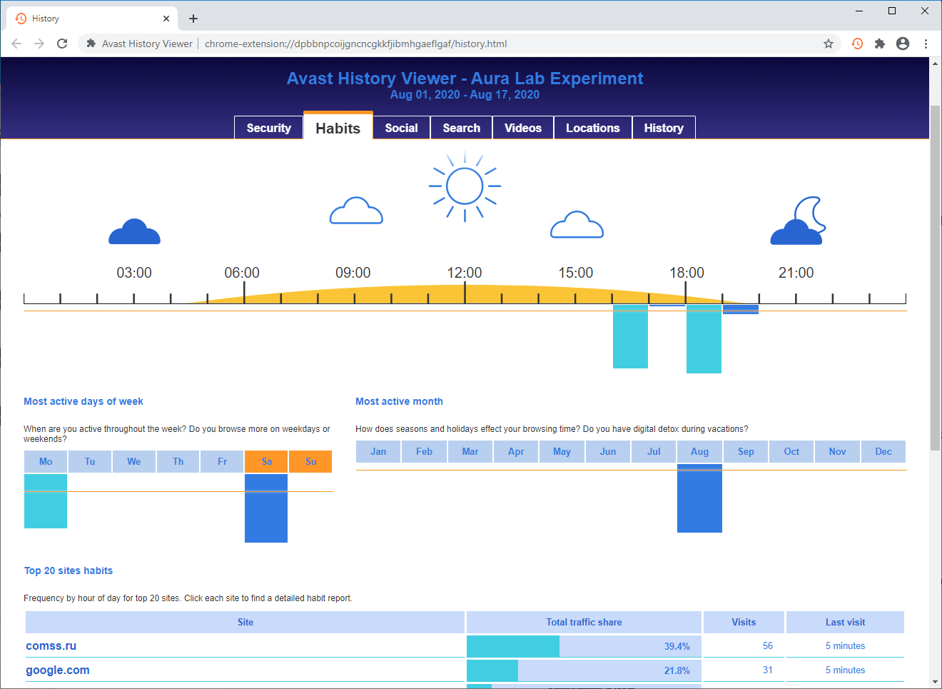Click the Total traffic share column header
Viewport: 942px width, 689px height.
coord(584,622)
